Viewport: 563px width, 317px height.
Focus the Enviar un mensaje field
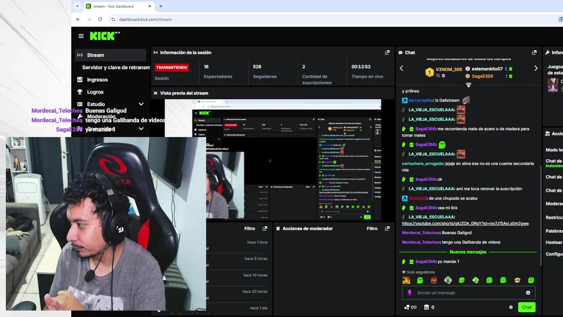pyautogui.click(x=468, y=293)
